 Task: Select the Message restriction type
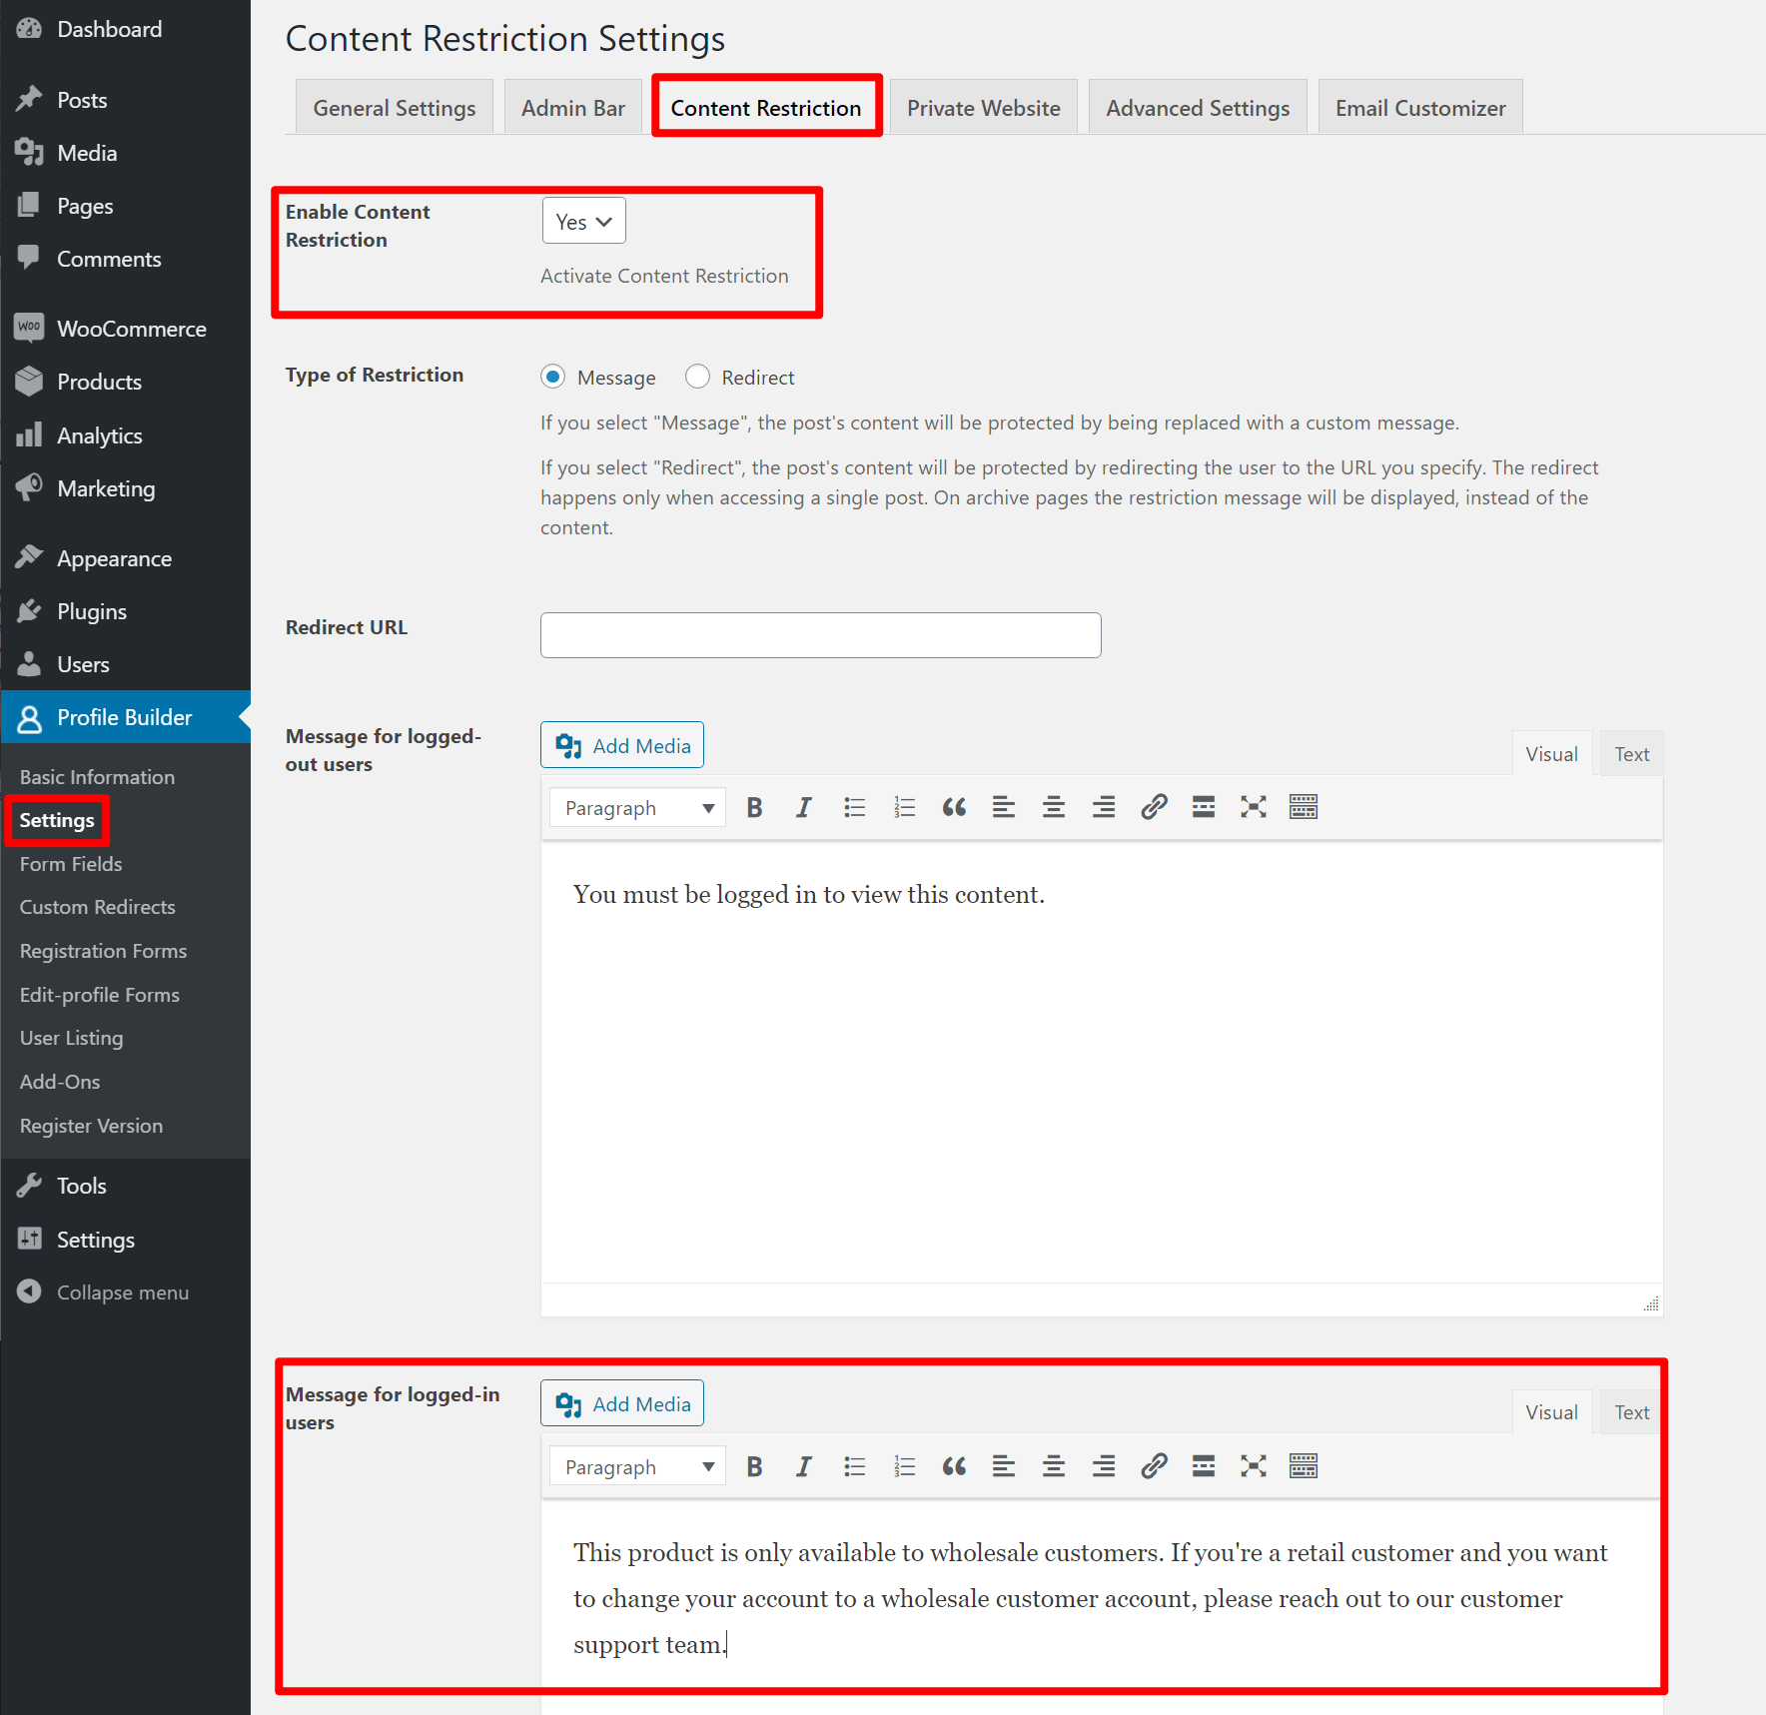click(553, 377)
